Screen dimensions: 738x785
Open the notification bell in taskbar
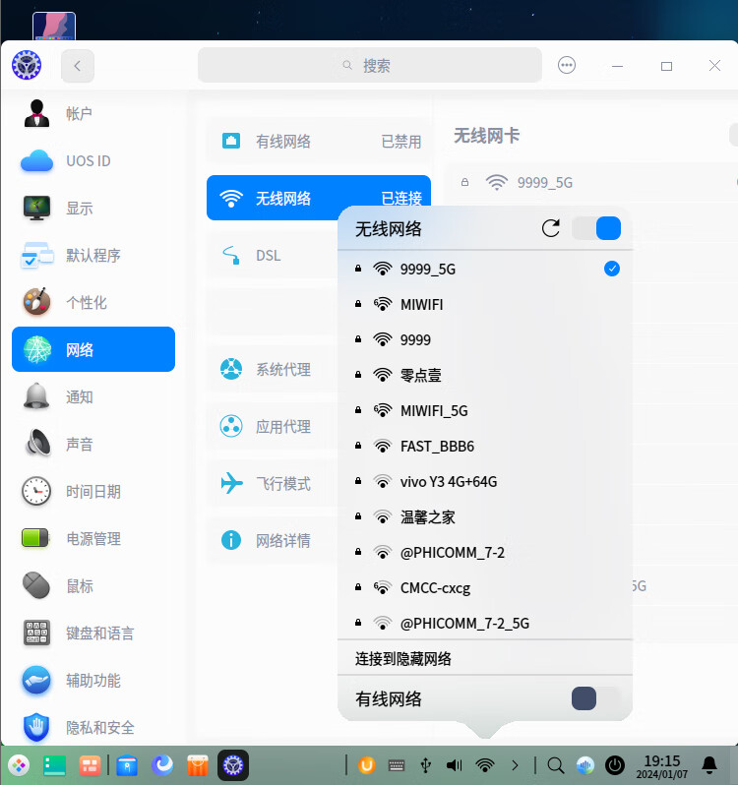pos(709,765)
